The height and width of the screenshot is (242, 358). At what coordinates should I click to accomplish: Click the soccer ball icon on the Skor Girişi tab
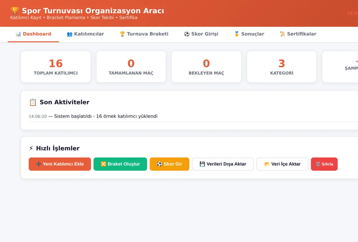[x=187, y=34]
